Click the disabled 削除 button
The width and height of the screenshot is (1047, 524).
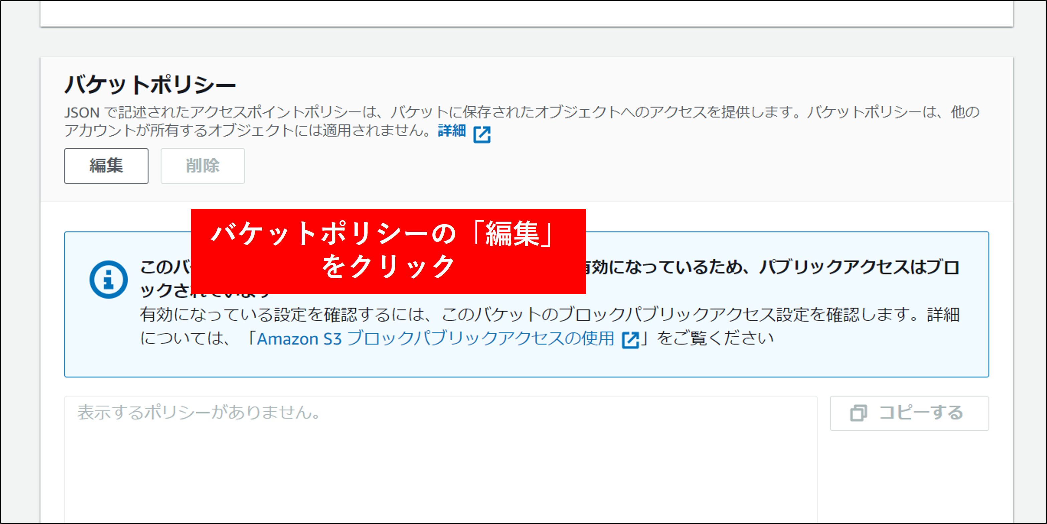point(202,166)
